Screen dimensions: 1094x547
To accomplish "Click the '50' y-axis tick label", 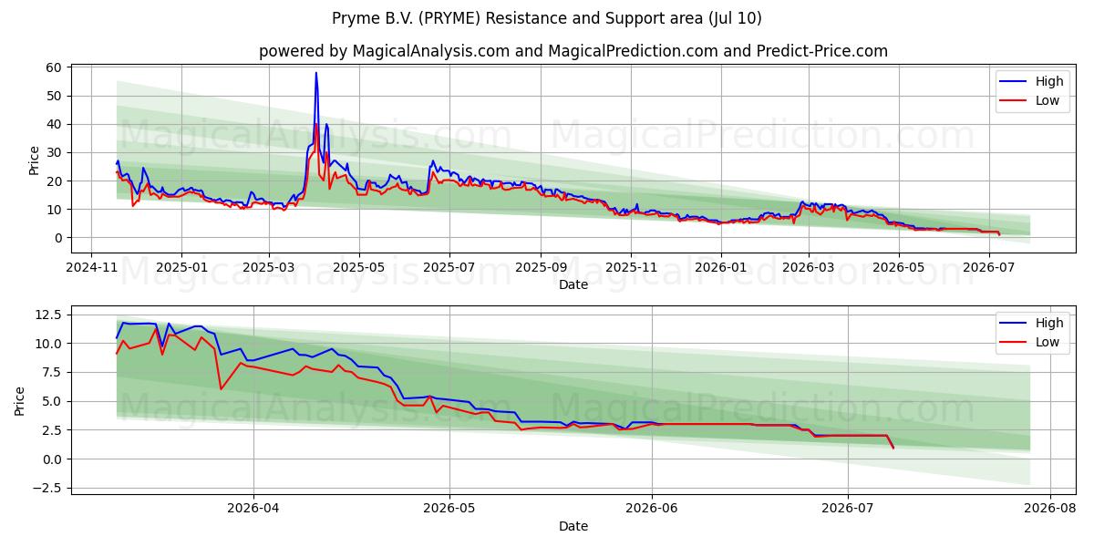I will coord(54,96).
